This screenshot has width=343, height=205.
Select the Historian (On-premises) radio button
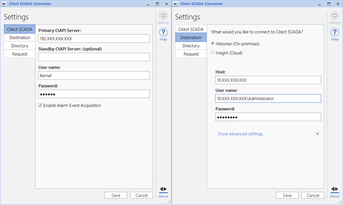point(213,44)
